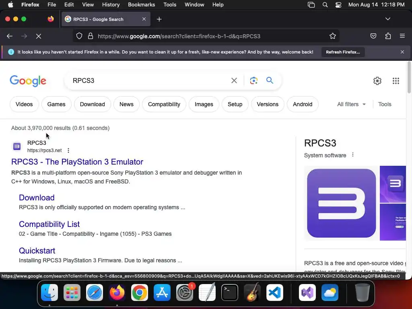
Task: Close the RPCS3 - Google Search tab
Action: point(144,19)
